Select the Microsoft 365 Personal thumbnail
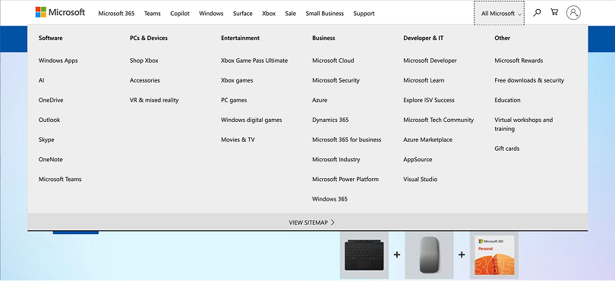 [x=494, y=255]
